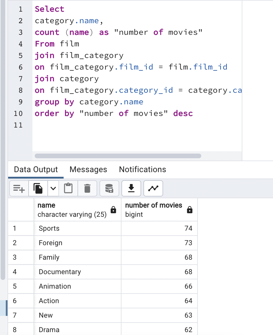Click the Paste clipboard icon

(68, 188)
